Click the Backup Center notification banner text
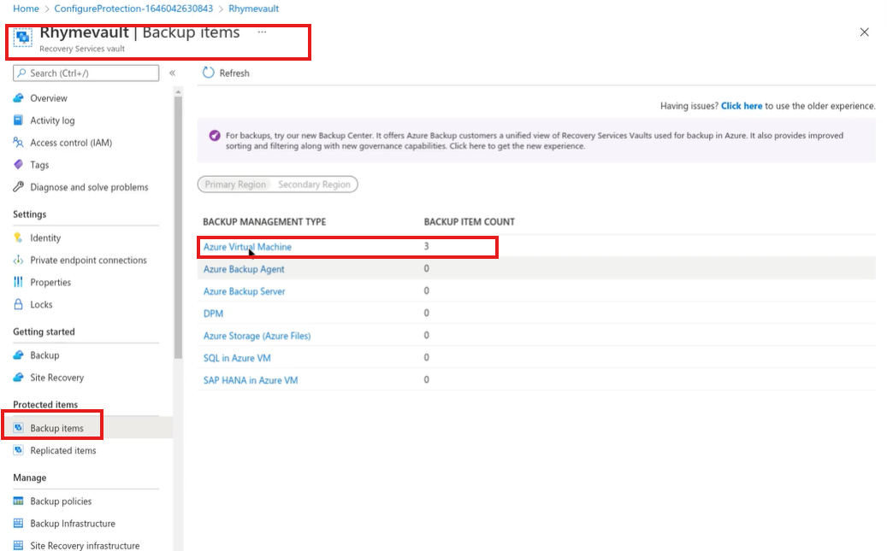This screenshot has height=551, width=887. click(x=535, y=141)
